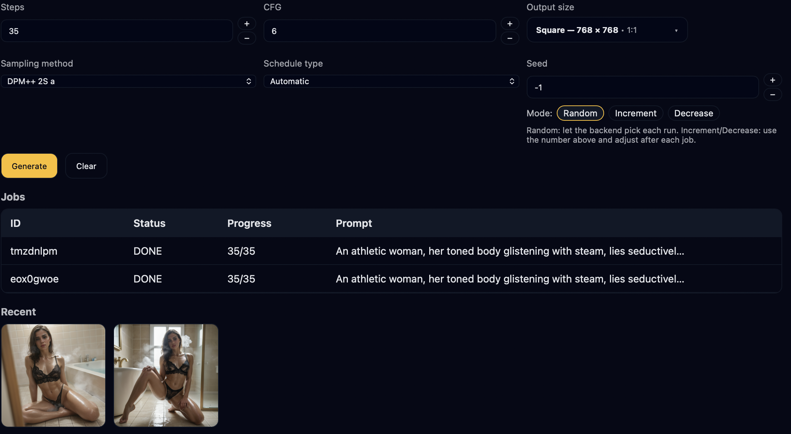Click the Schedule type selector arrows
This screenshot has width=791, height=434.
[512, 81]
